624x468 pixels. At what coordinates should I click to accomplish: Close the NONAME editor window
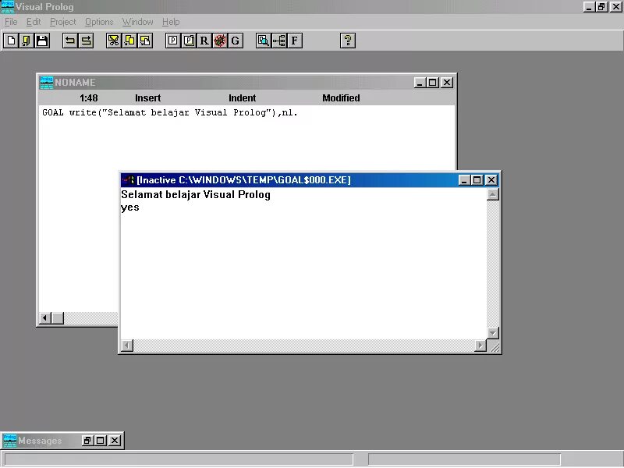click(447, 83)
